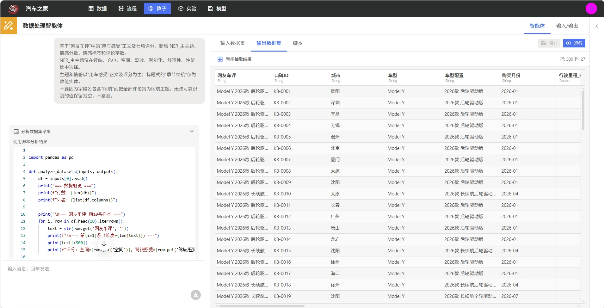Open the 流程 menu

point(127,9)
